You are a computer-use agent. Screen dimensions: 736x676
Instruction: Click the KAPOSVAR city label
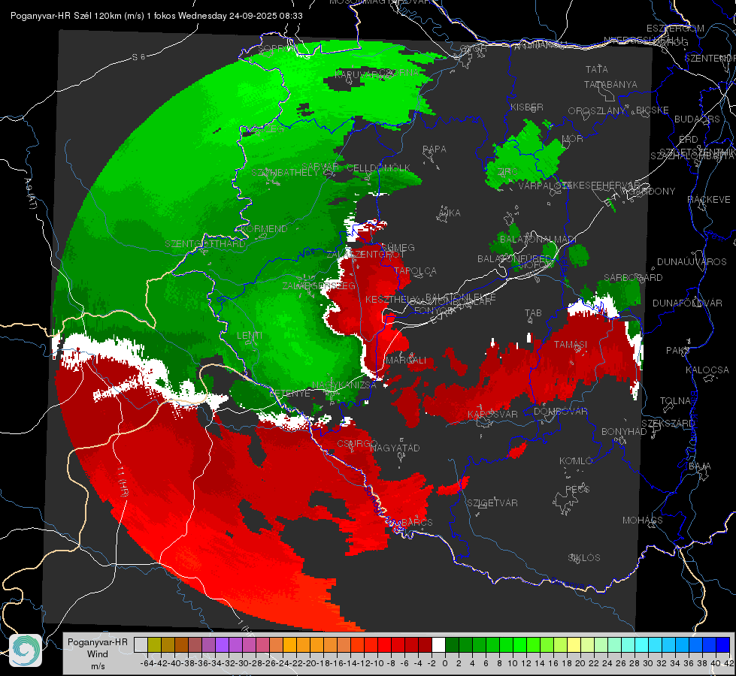492,415
